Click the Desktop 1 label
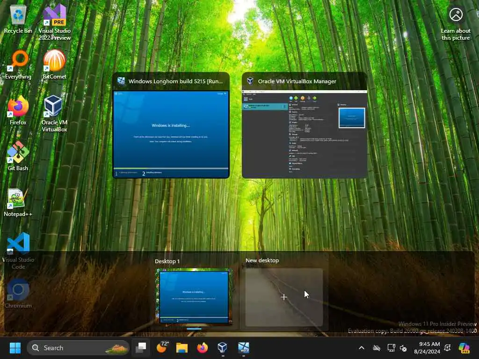 tap(167, 261)
